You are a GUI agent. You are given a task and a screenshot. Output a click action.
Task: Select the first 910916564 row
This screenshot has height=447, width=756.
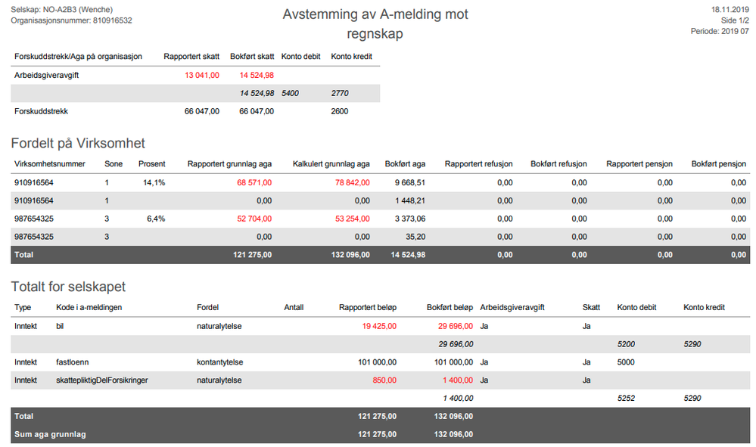point(381,182)
